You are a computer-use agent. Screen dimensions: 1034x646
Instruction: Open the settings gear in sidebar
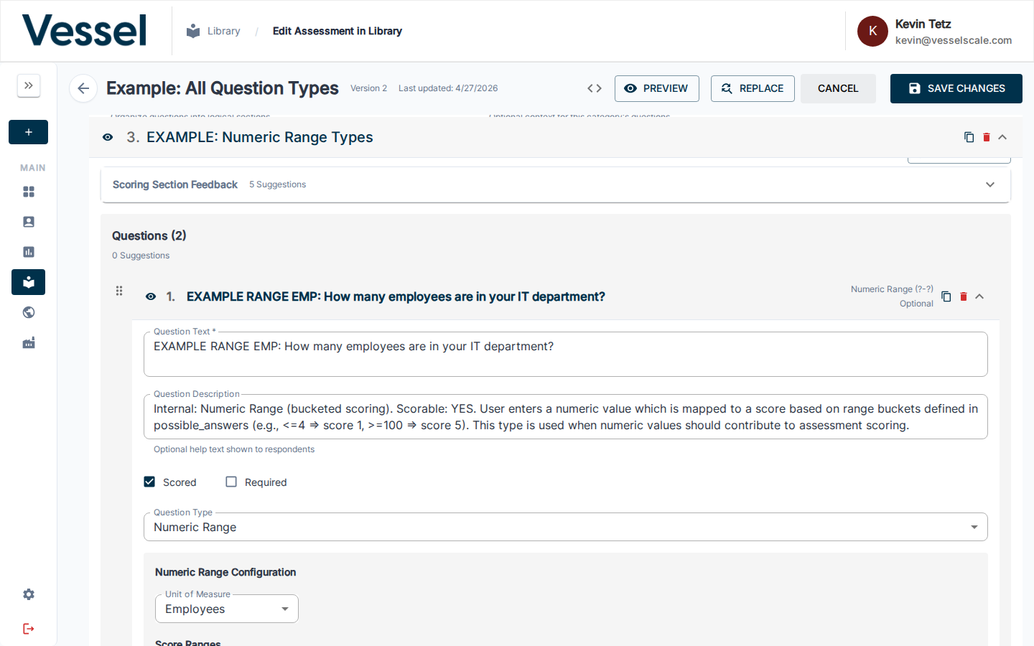[29, 594]
